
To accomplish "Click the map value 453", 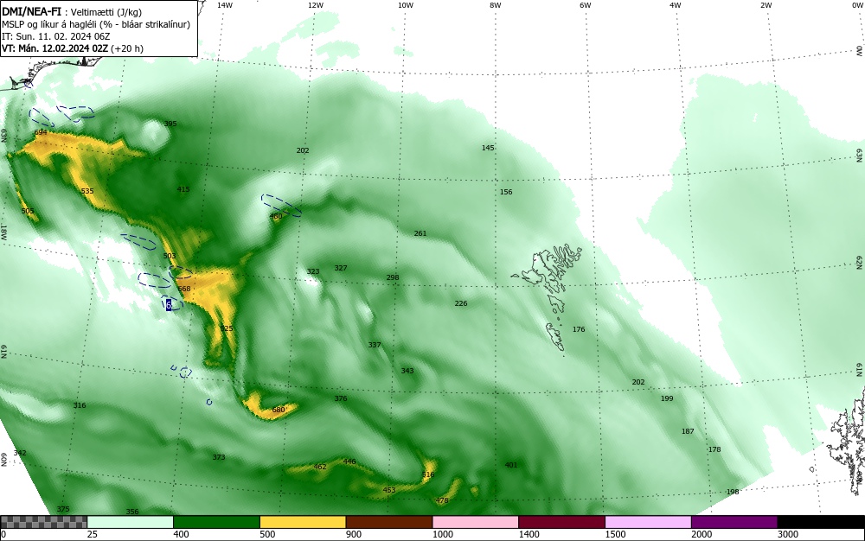I will click(x=389, y=490).
